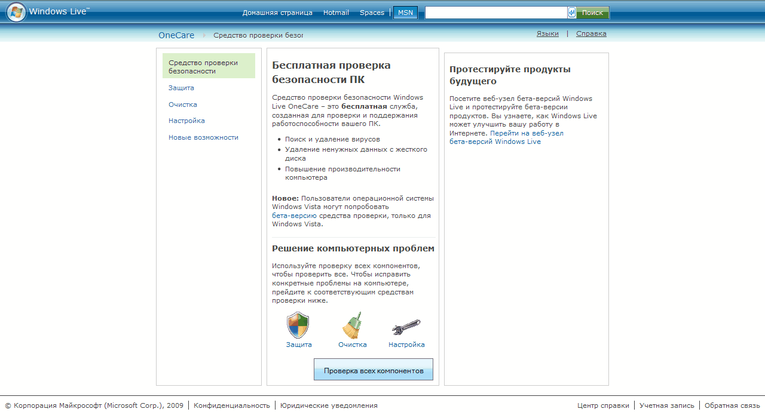The height and width of the screenshot is (418, 765).
Task: Click the heading Решение компьютерных проблем
Action: point(353,248)
